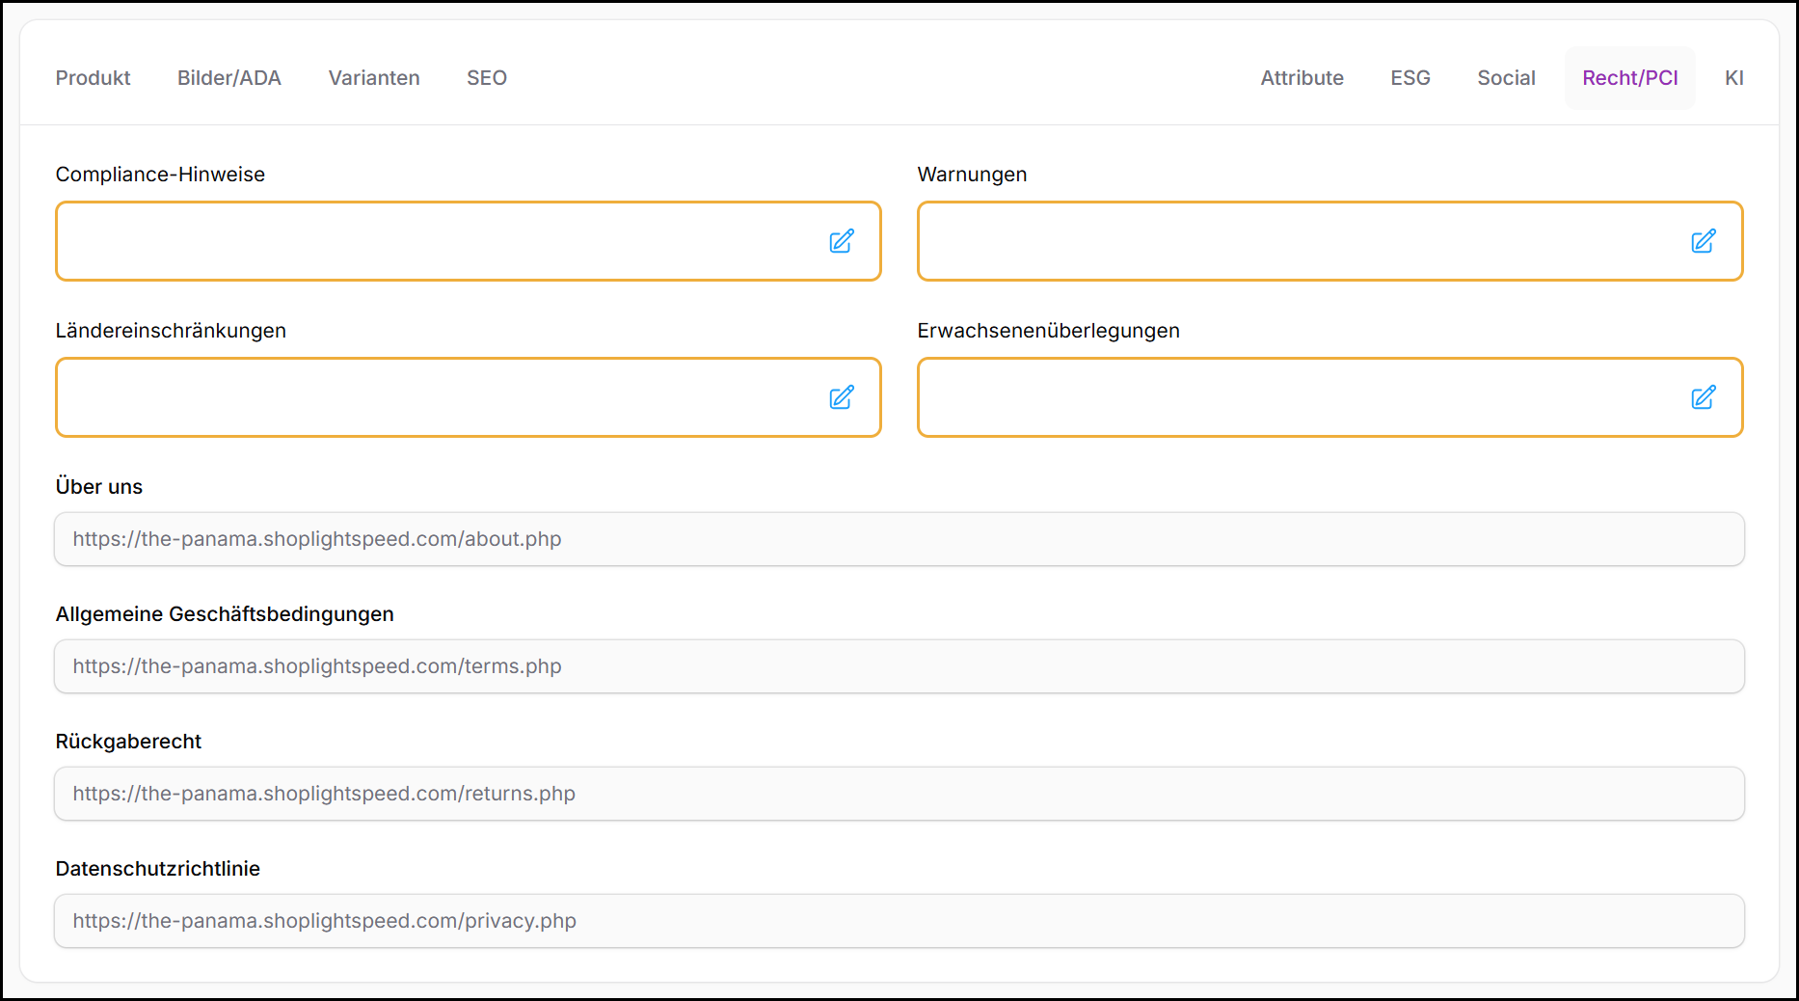1799x1001 pixels.
Task: Select the Allgemeine Geschäftsbedingungen URL field
Action: 899,666
